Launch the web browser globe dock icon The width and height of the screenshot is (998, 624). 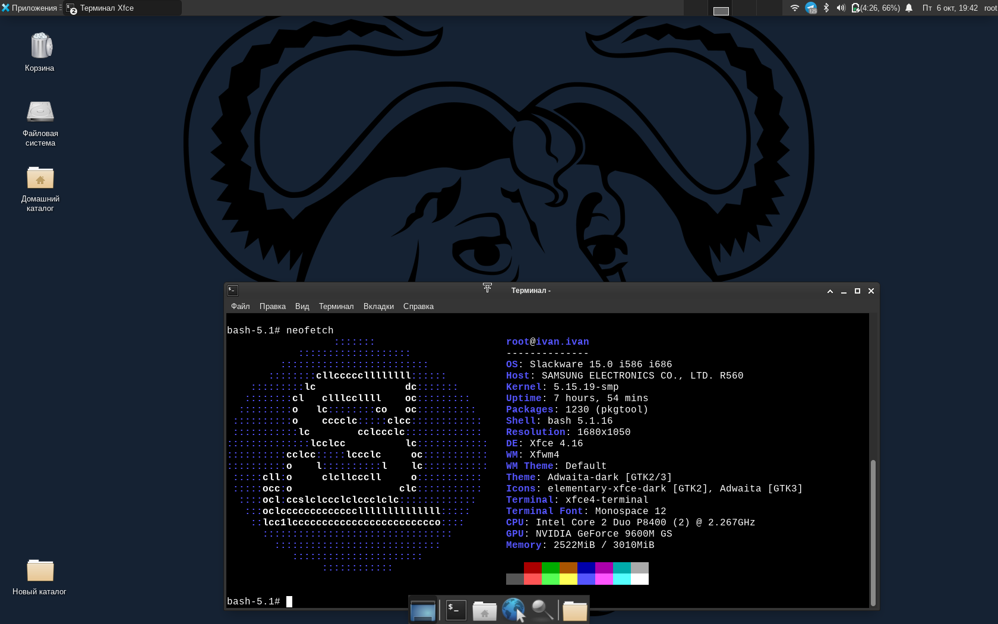(513, 610)
